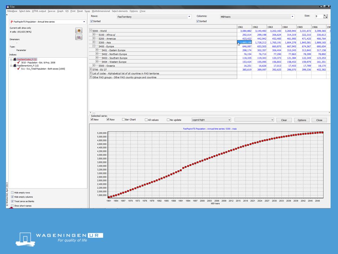Image resolution: width=338 pixels, height=254 pixels.
Task: Click Swap in the menu bar
Action: pos(87,11)
